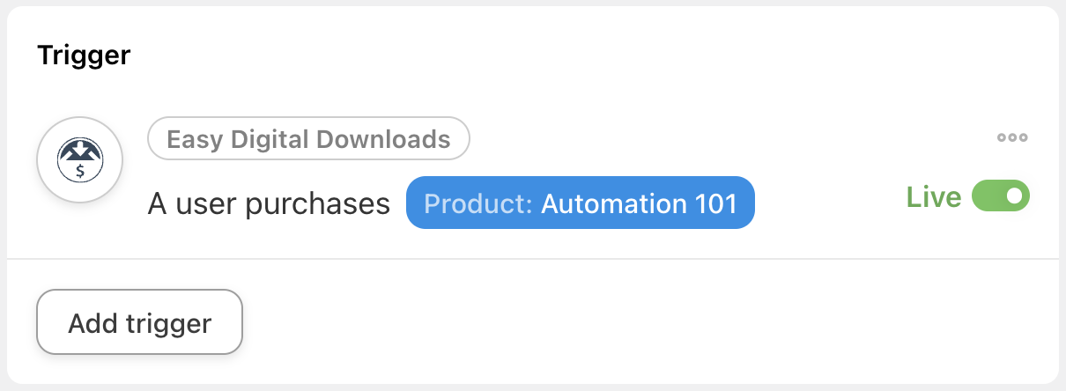Image resolution: width=1066 pixels, height=391 pixels.
Task: Click the Automation 101 product name in the blue token
Action: (x=638, y=203)
